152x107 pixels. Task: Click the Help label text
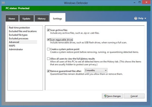pyautogui.click(x=141, y=18)
